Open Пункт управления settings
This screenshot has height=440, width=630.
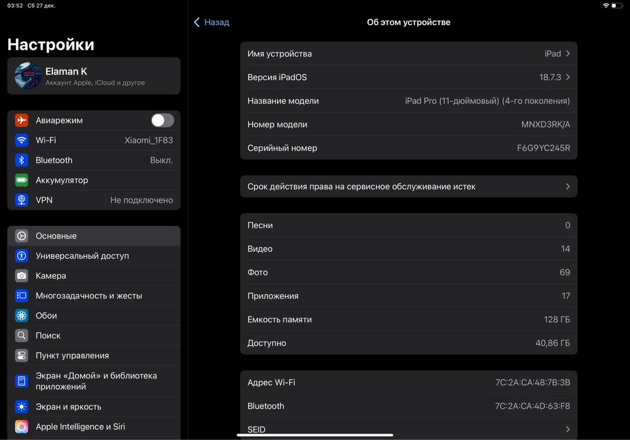tap(94, 355)
